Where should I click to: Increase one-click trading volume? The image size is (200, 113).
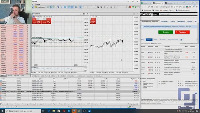45,19
